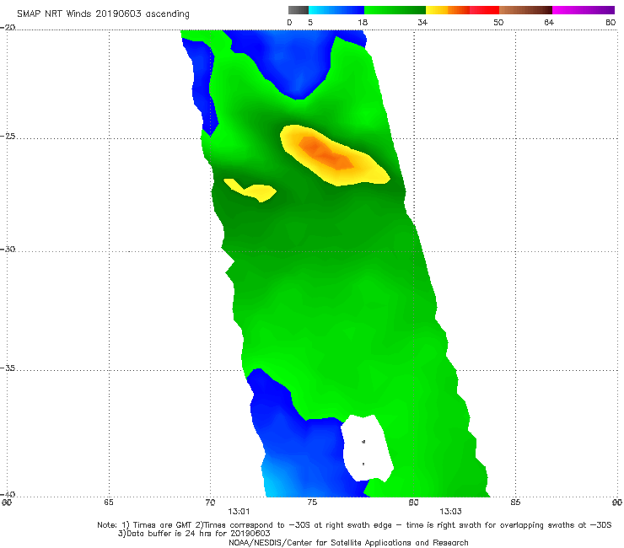Click the brown 50-64 segment of the color bar
This screenshot has height=548, width=624.
pyautogui.click(x=525, y=10)
